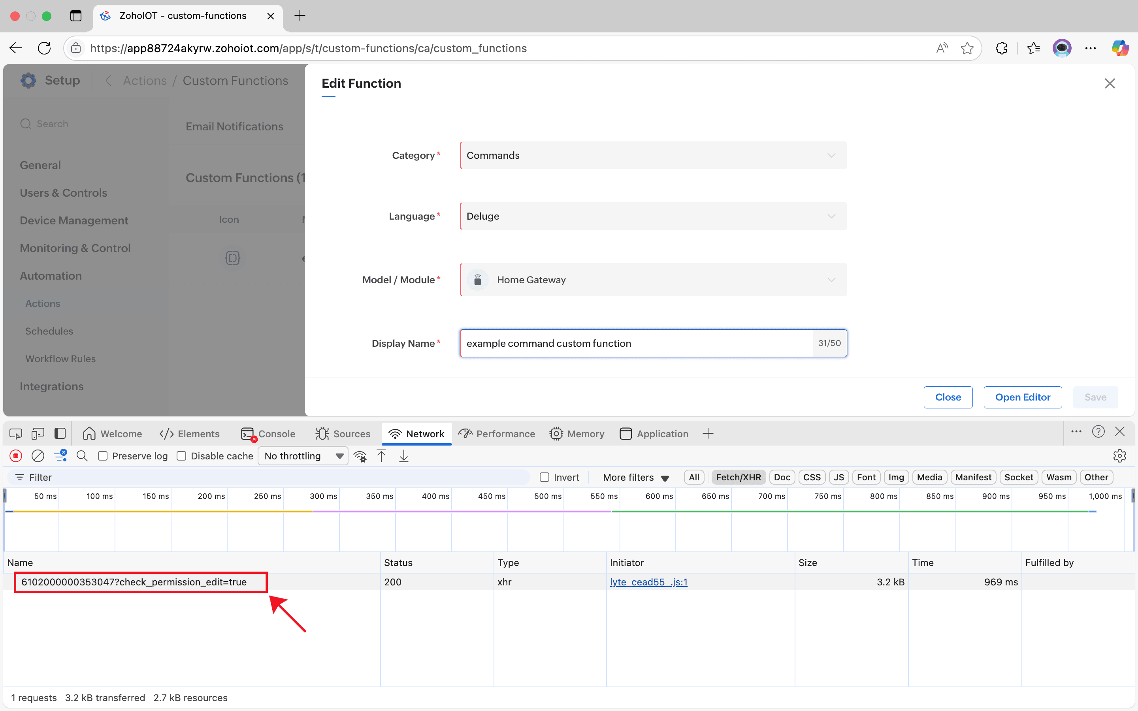Image resolution: width=1138 pixels, height=711 pixels.
Task: Click into the Display Name field
Action: tap(636, 343)
